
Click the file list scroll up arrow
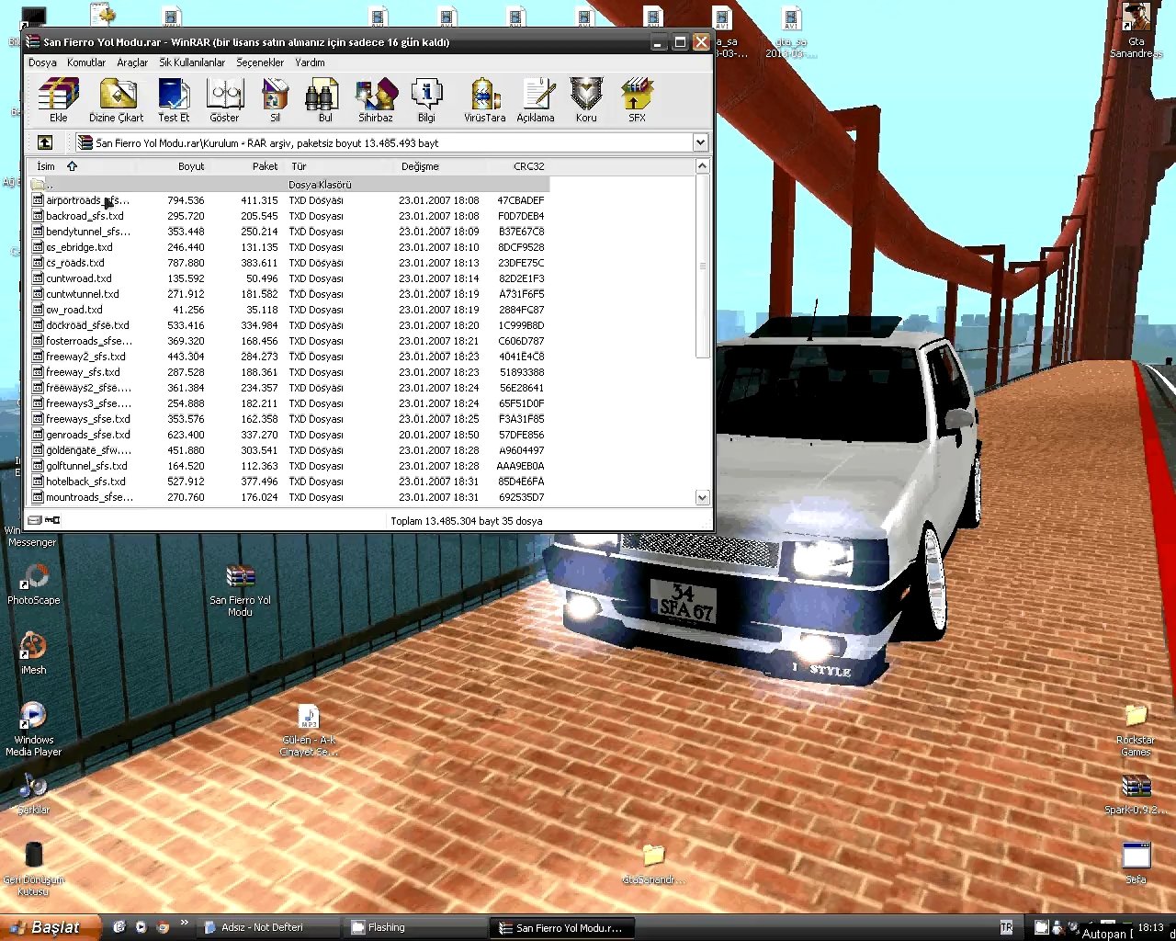(x=702, y=166)
